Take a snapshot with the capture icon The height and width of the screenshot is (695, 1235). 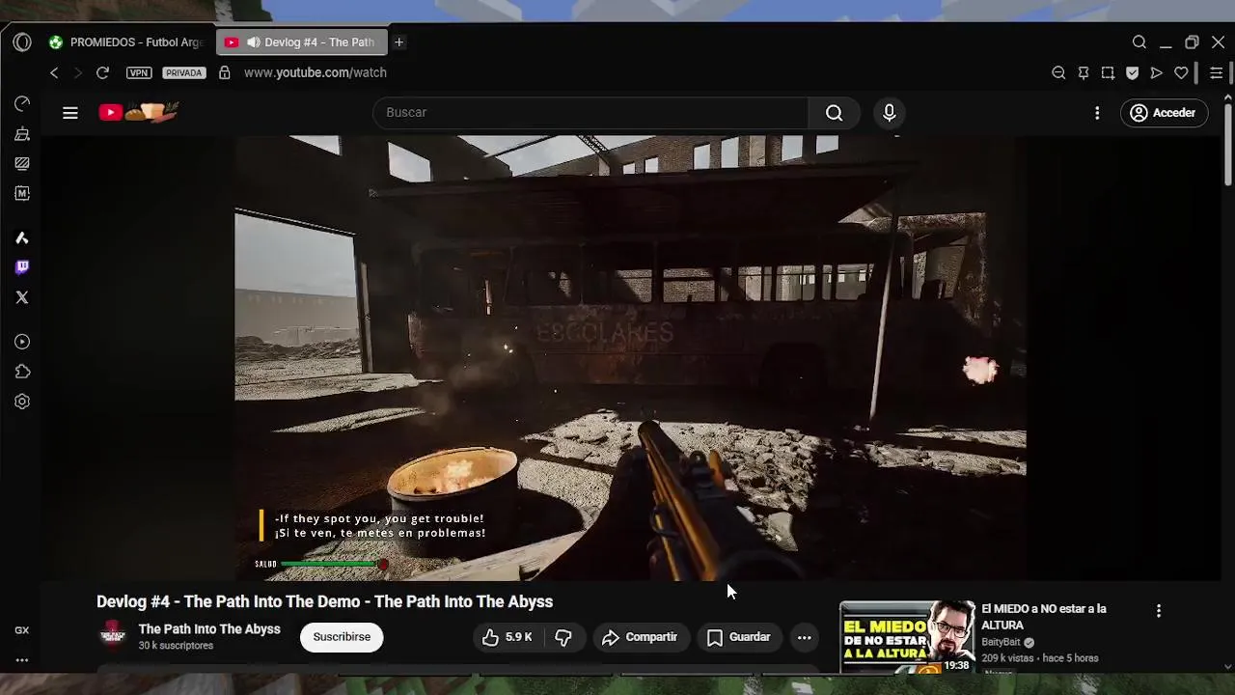coord(1108,72)
